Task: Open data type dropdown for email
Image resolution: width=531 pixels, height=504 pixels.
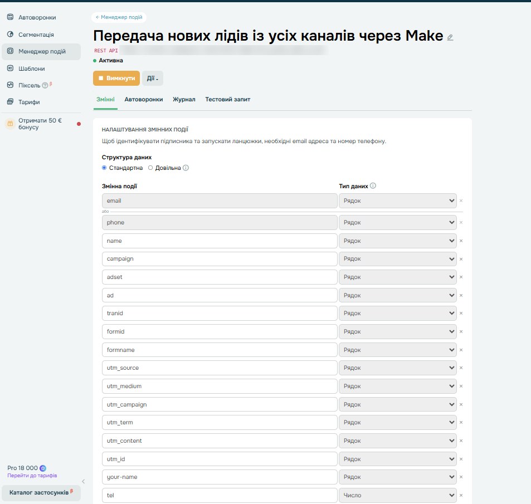Action: click(x=398, y=200)
